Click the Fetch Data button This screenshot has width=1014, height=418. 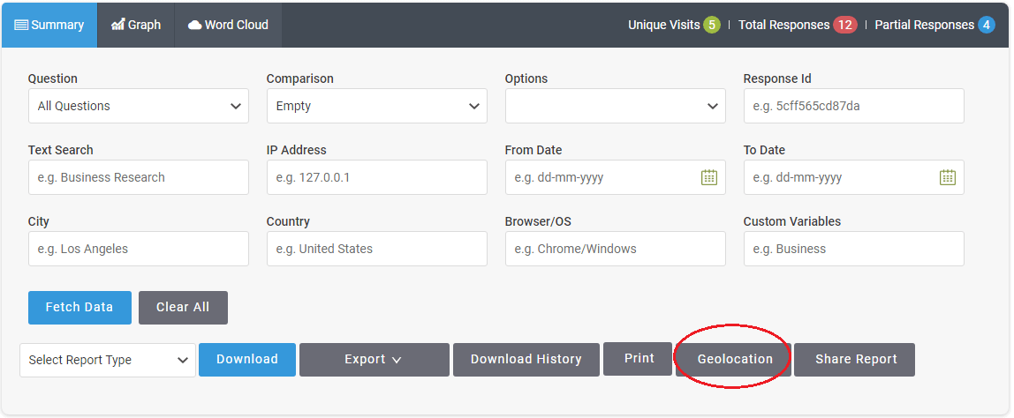click(x=79, y=308)
